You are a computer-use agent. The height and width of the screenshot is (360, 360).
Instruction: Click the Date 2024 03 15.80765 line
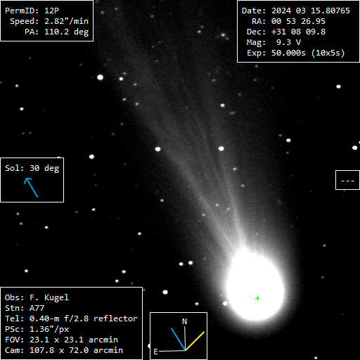click(x=296, y=11)
